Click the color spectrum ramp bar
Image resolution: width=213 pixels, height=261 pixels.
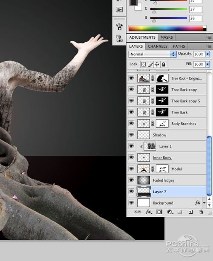coord(167,28)
